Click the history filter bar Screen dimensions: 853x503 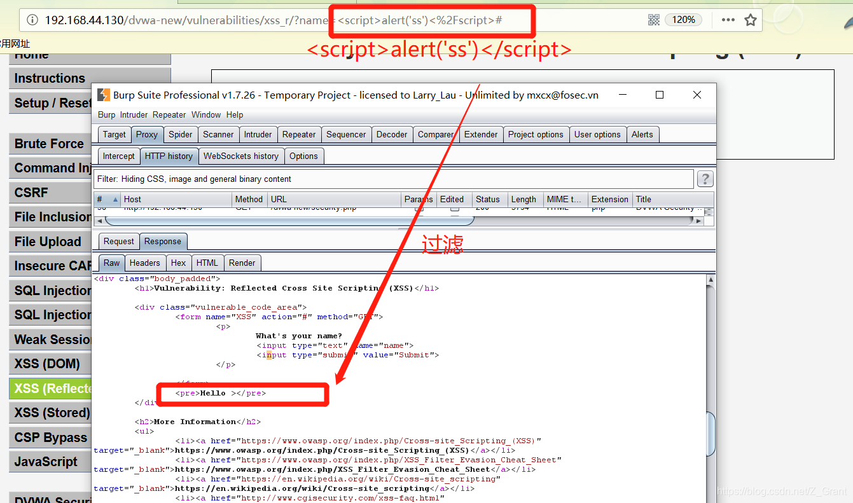394,179
